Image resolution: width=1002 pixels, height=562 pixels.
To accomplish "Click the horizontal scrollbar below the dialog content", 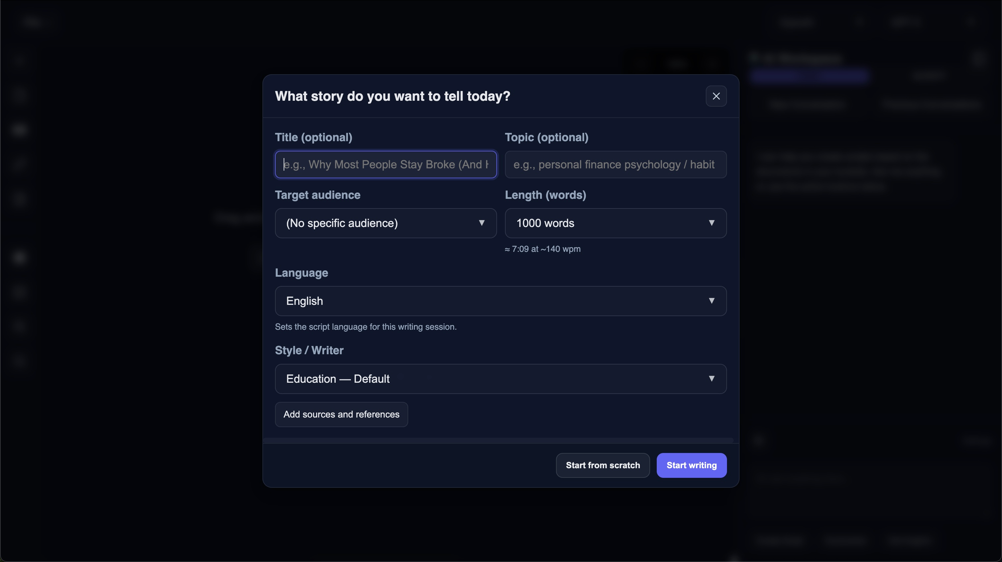I will [x=500, y=440].
